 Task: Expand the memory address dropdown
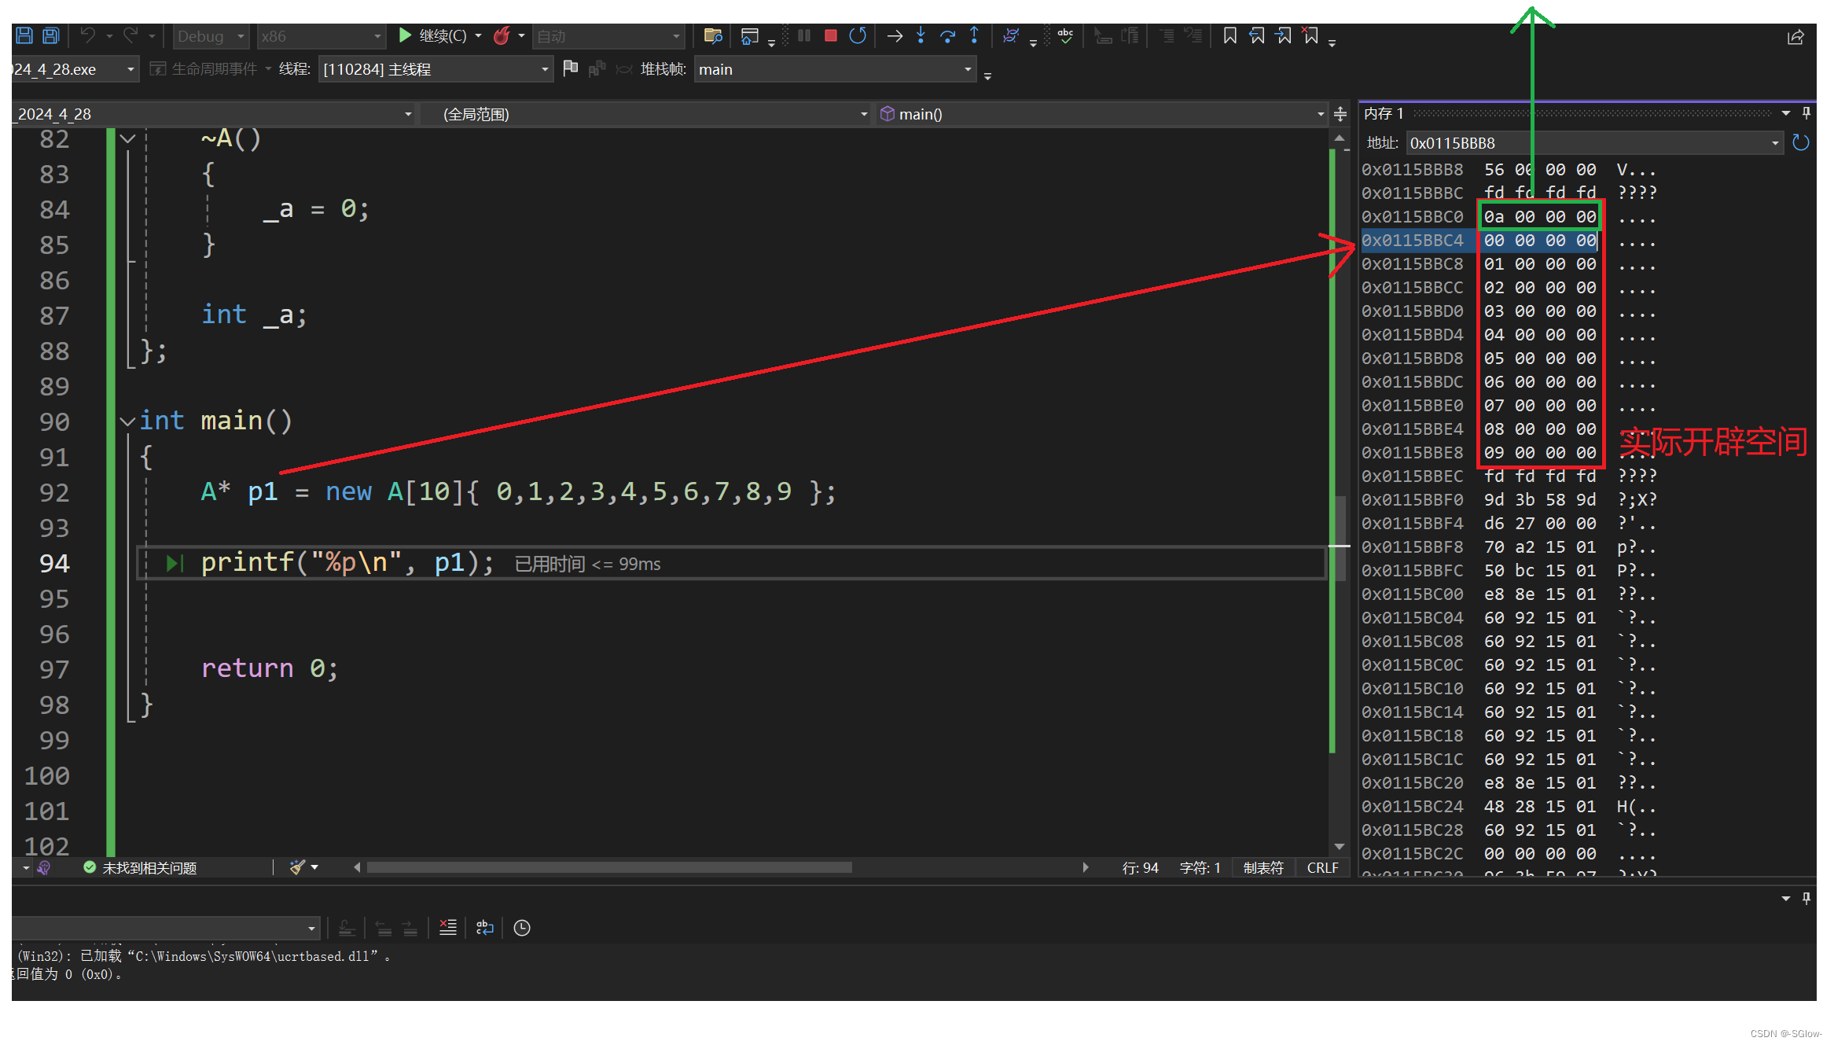coord(1775,143)
